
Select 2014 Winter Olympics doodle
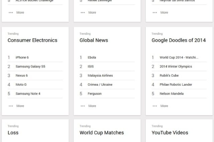point(176,67)
